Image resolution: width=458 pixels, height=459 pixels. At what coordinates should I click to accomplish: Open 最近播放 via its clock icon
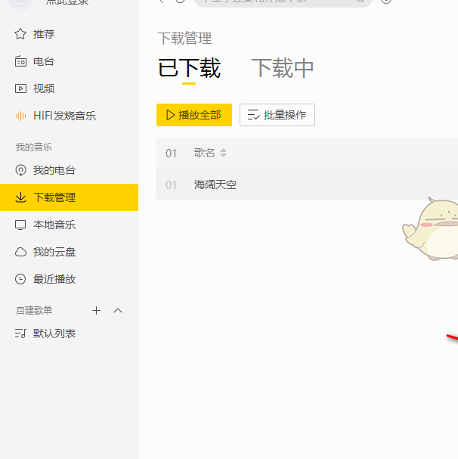tap(20, 279)
